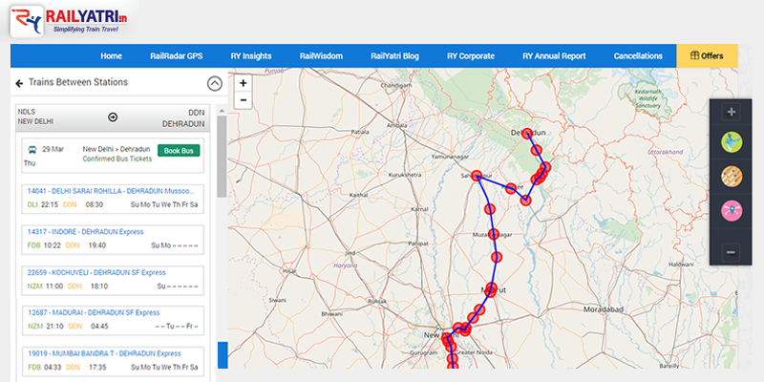
Task: Zoom out with the map minus button
Action: pyautogui.click(x=244, y=100)
